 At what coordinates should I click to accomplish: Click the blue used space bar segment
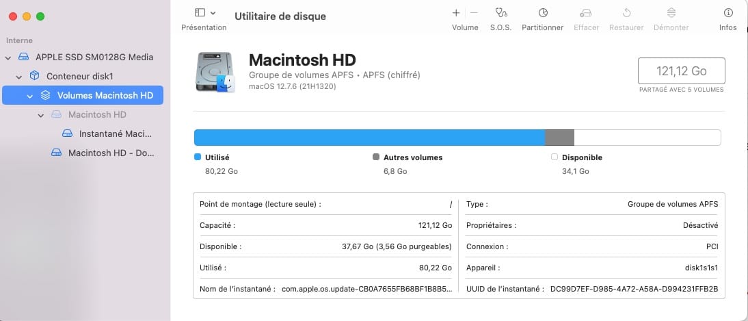(x=369, y=138)
